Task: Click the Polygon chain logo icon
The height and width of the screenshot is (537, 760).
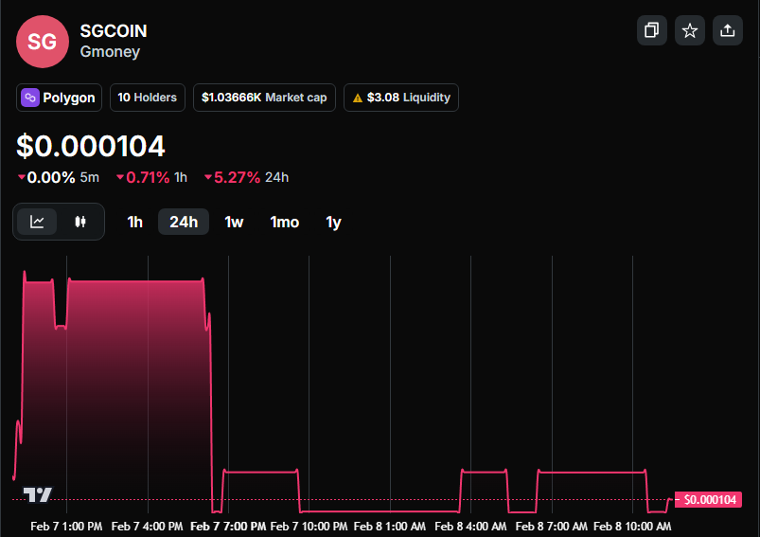Action: [x=30, y=98]
